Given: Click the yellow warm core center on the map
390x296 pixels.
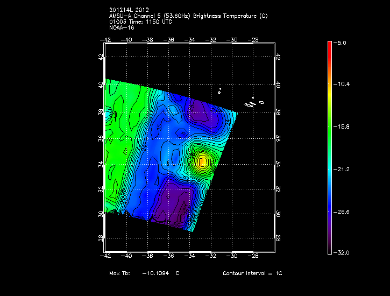Looking at the screenshot, I should coord(202,160).
